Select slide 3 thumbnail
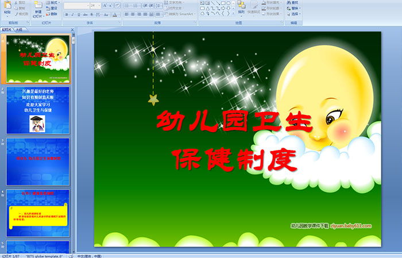Image resolution: width=402 pixels, height=258 pixels. point(38,161)
